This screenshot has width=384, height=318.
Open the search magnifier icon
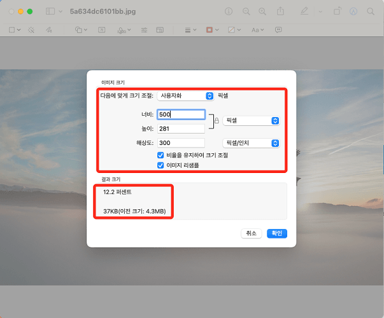pyautogui.click(x=371, y=11)
